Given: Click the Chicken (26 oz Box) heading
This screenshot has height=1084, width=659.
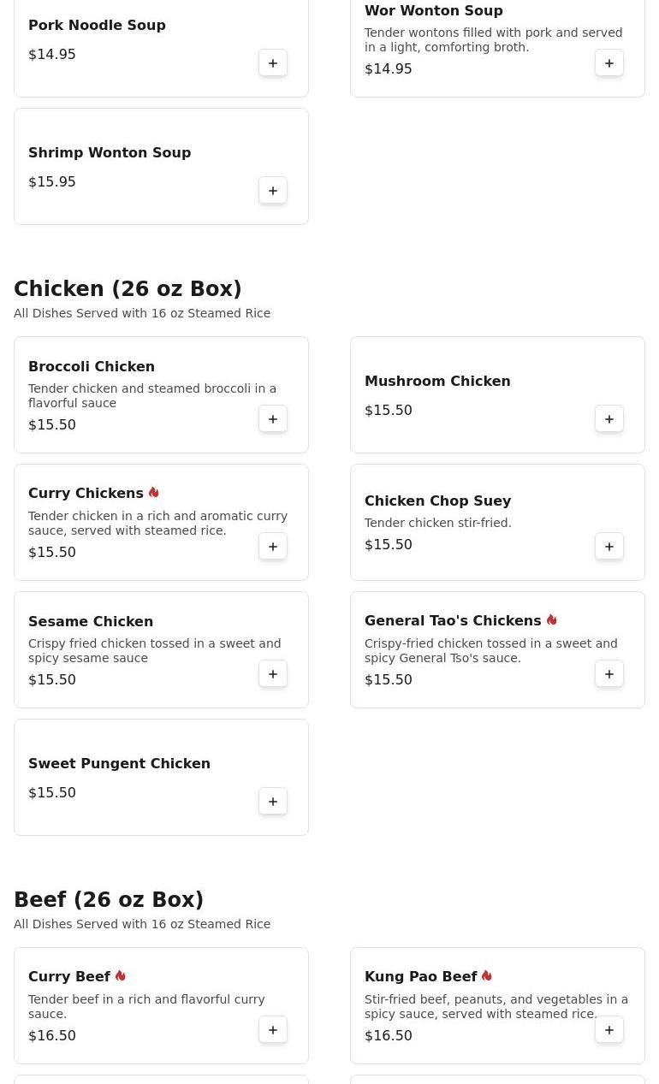Looking at the screenshot, I should click(128, 289).
